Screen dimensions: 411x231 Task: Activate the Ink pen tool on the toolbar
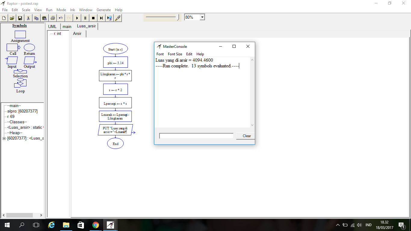(118, 18)
